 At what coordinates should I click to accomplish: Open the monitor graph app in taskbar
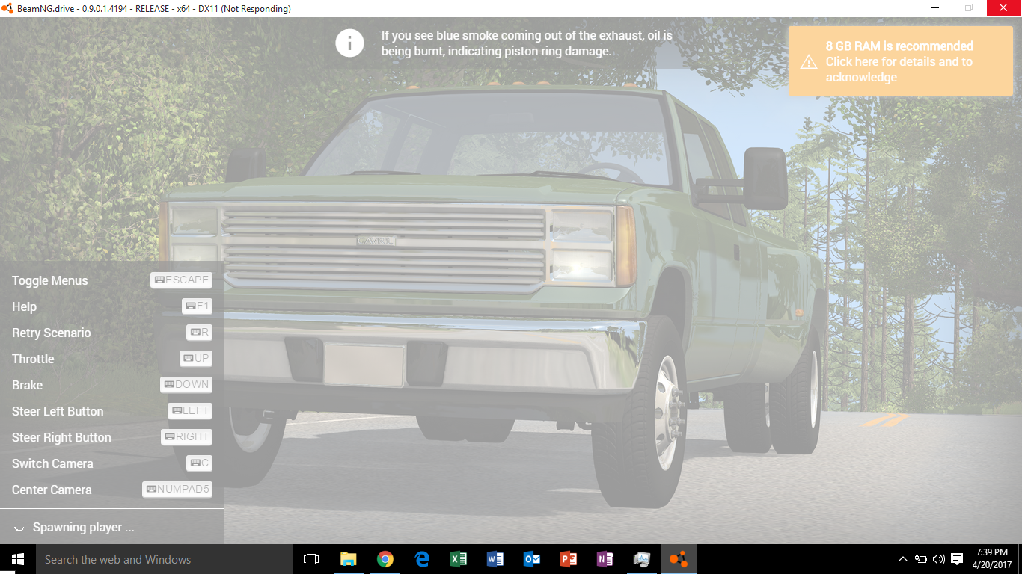[642, 559]
